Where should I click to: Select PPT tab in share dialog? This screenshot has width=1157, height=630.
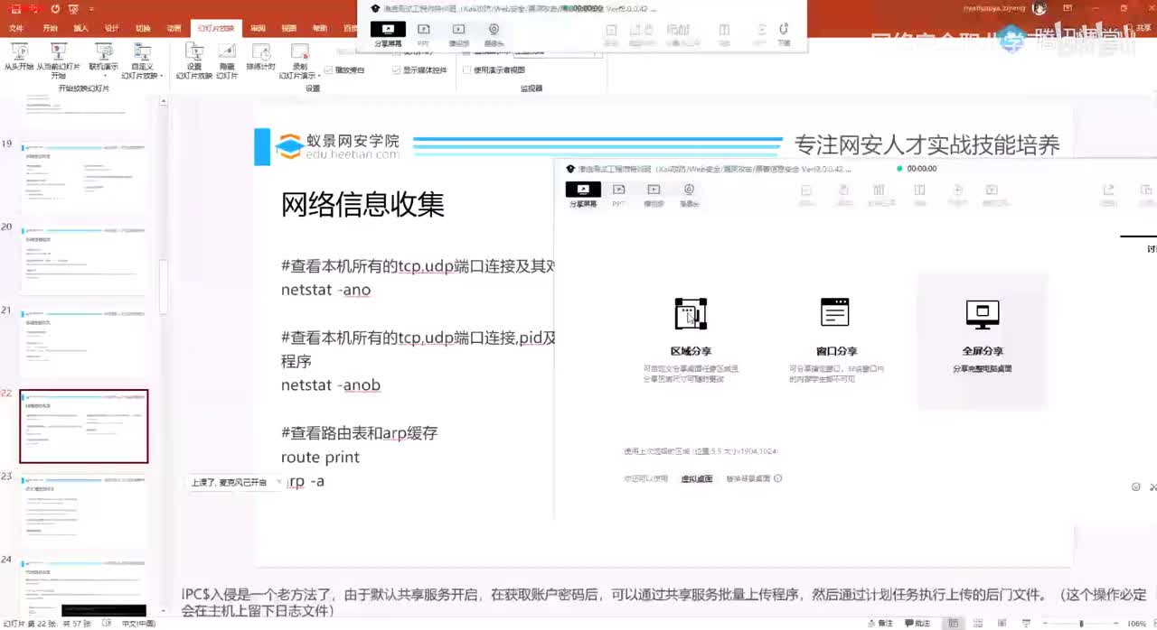coord(619,195)
